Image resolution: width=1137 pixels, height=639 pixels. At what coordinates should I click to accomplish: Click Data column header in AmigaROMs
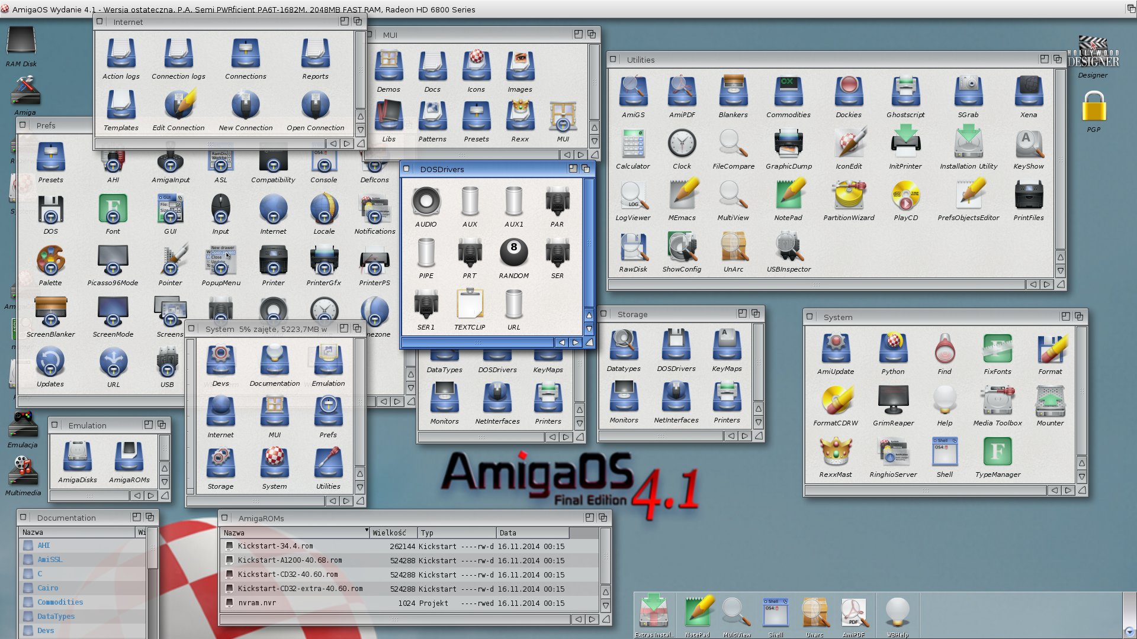click(532, 532)
